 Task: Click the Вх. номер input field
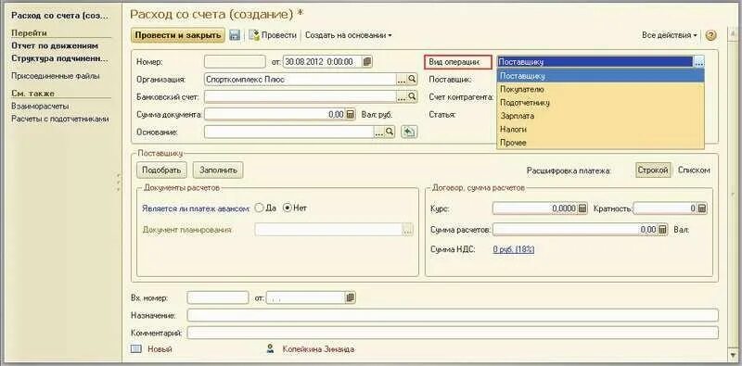point(218,298)
